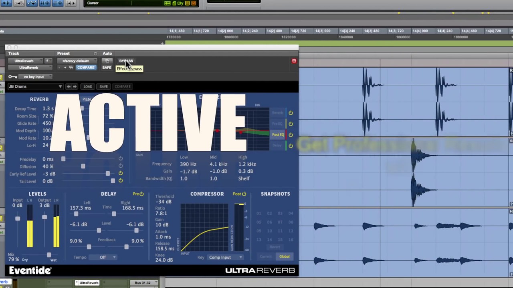Screen dimensions: 513x288
Task: Click the automation enable icon under Auto
Action: [107, 61]
